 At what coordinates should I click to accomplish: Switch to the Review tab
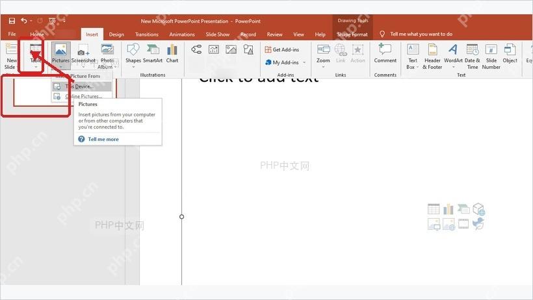coord(274,34)
